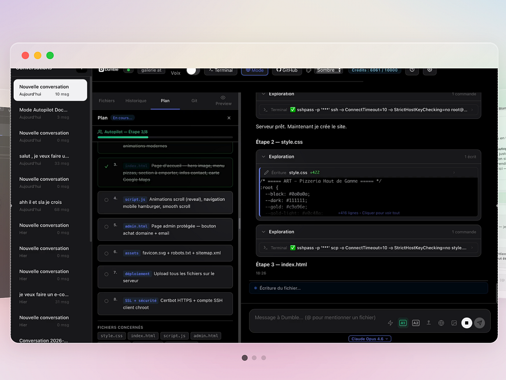
Task: Click the index.html file chip
Action: coord(143,336)
